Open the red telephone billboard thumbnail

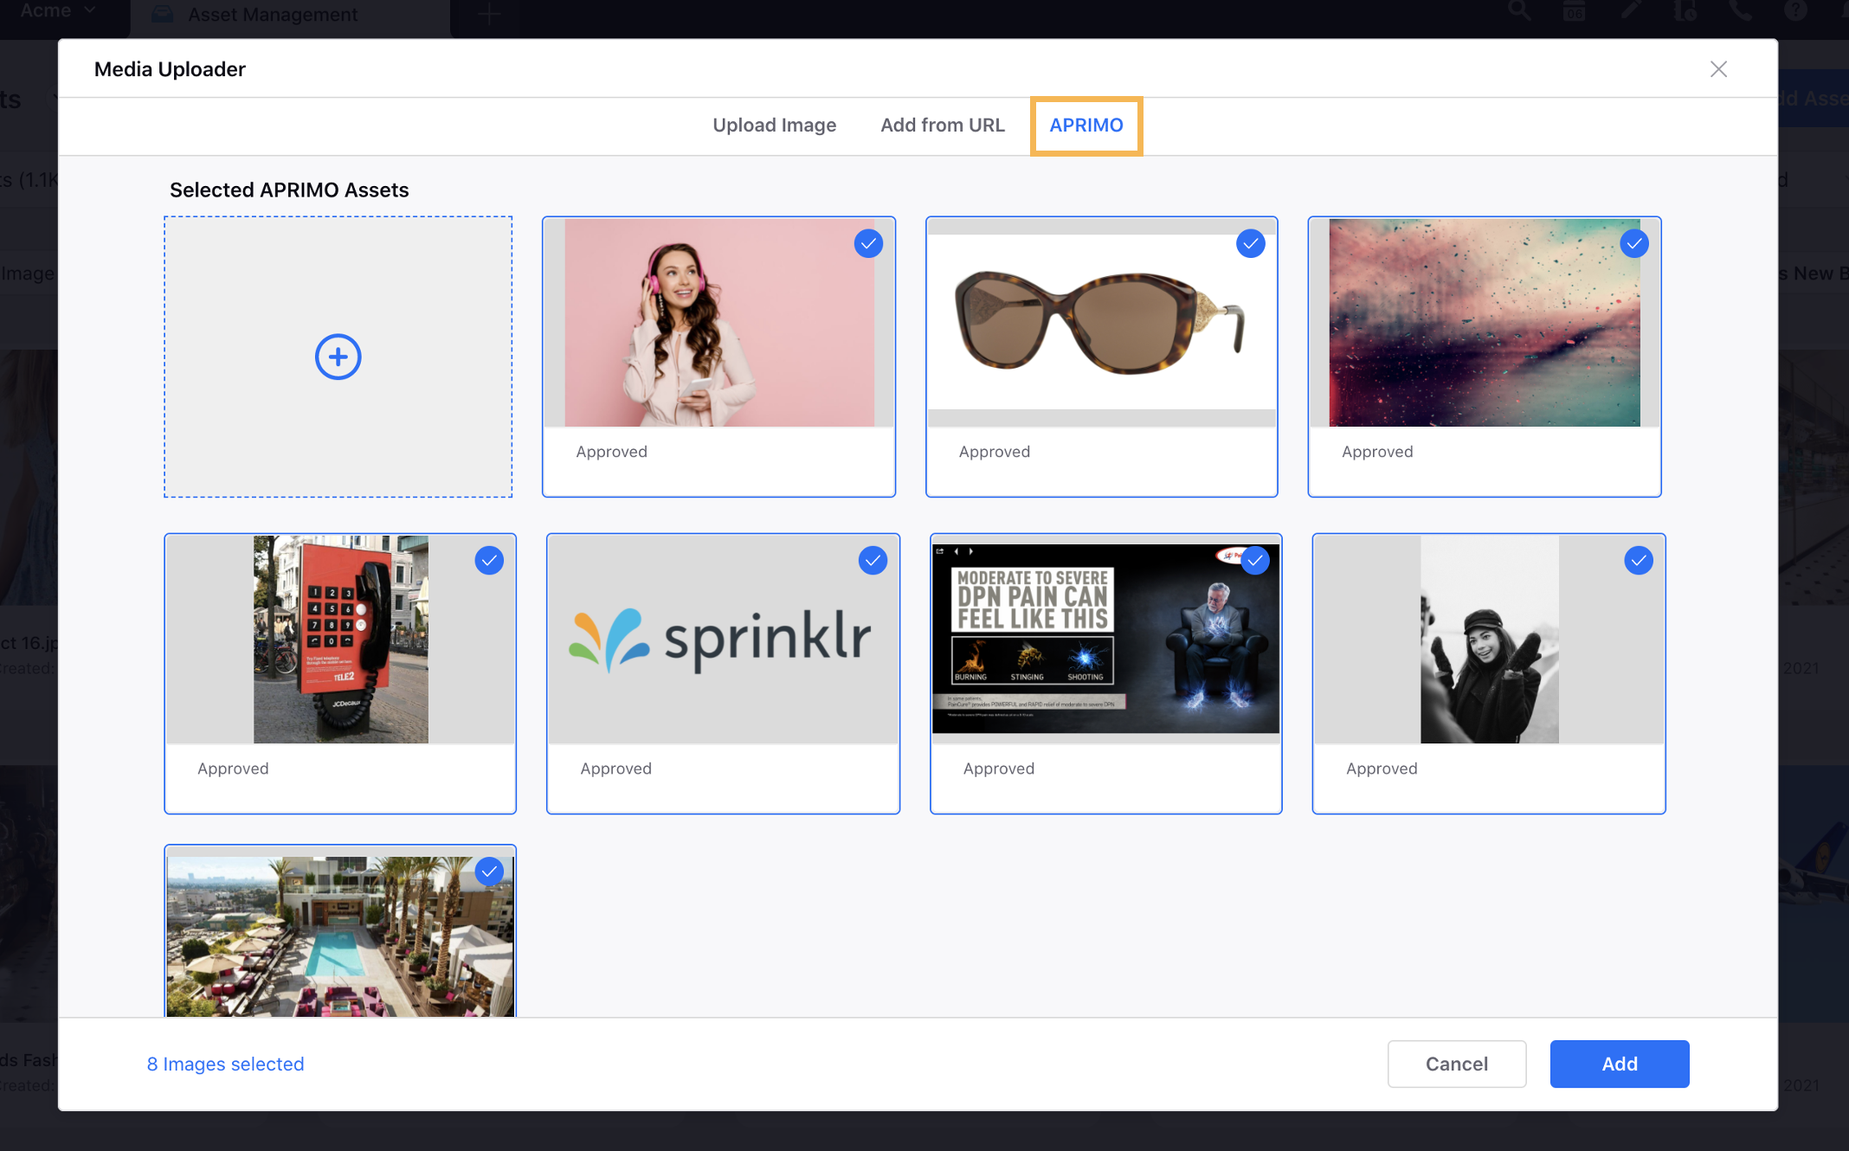[340, 639]
